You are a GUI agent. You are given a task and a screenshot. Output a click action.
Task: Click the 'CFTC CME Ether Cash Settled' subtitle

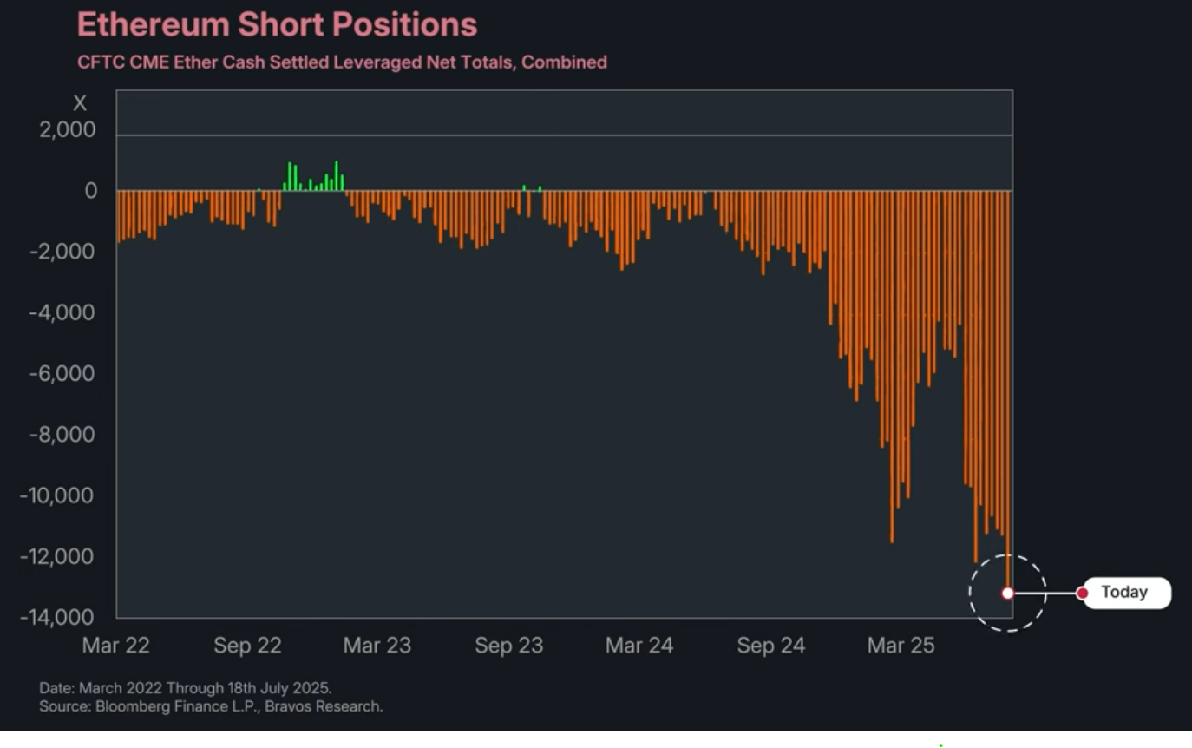click(x=342, y=62)
